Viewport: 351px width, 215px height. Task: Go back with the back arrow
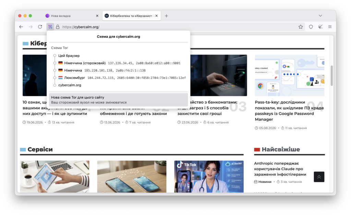click(21, 27)
